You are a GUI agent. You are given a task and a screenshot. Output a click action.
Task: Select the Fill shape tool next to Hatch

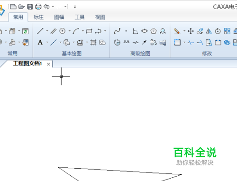click(102, 42)
